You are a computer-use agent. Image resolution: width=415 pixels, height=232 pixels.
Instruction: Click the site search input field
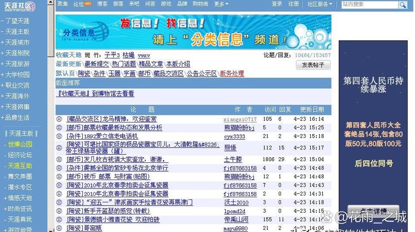(370, 5)
